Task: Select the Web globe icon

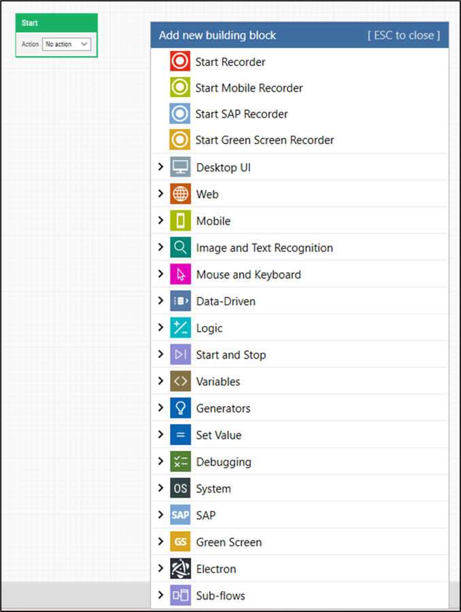Action: (179, 194)
